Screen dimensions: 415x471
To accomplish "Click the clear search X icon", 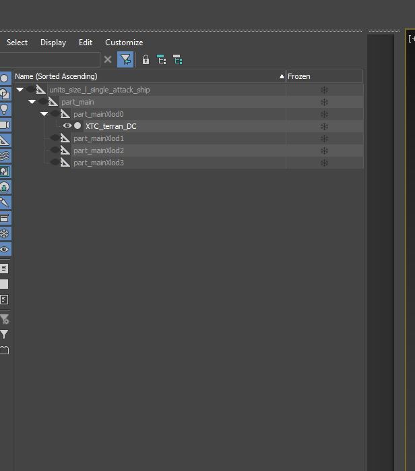I will (x=108, y=60).
